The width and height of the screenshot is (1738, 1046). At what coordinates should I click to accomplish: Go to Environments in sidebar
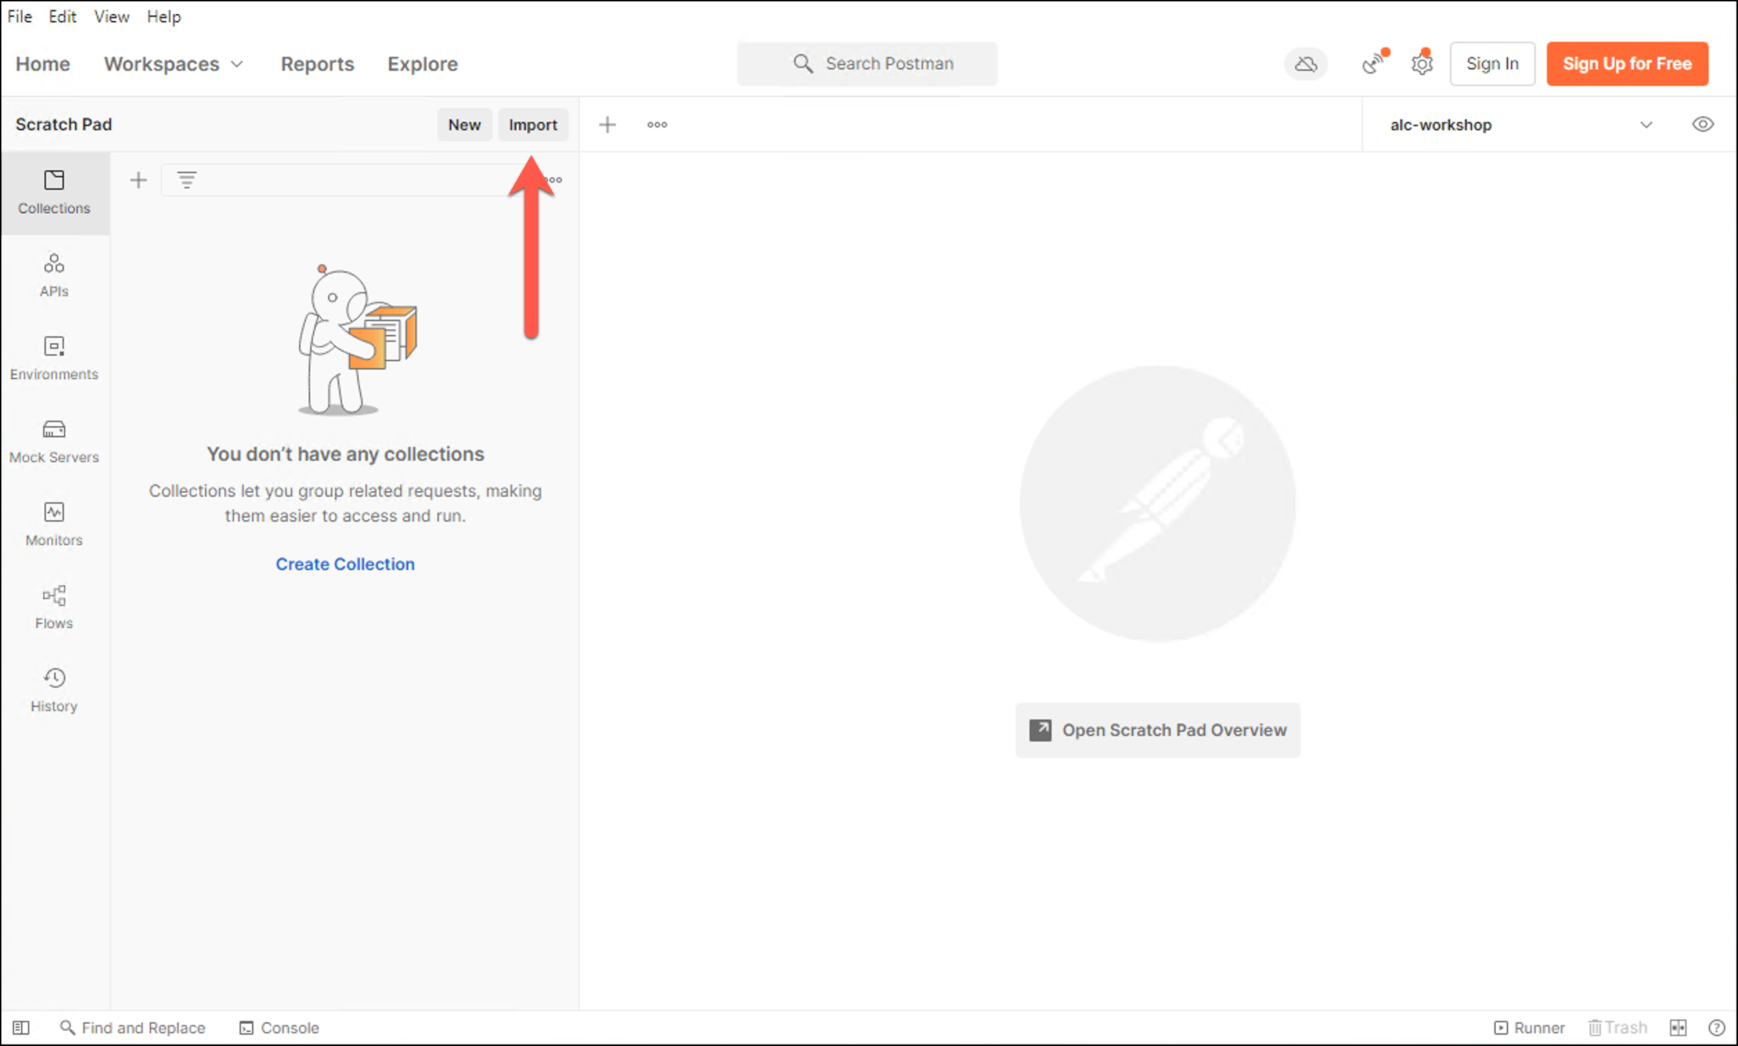pos(54,358)
